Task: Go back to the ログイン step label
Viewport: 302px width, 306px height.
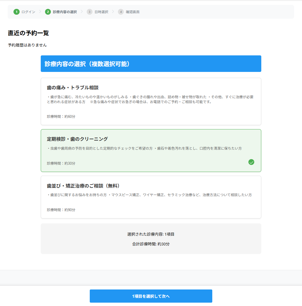Action: point(28,12)
